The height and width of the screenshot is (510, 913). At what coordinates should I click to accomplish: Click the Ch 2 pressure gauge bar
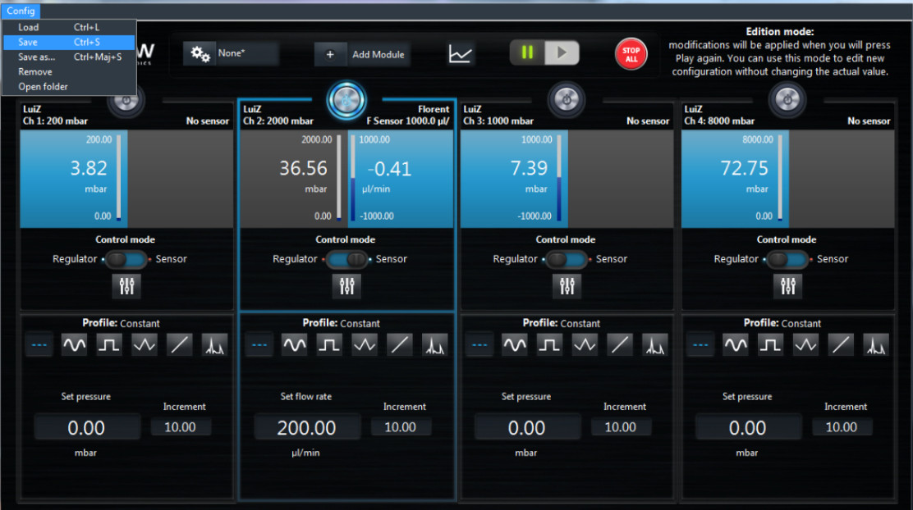[x=339, y=178]
